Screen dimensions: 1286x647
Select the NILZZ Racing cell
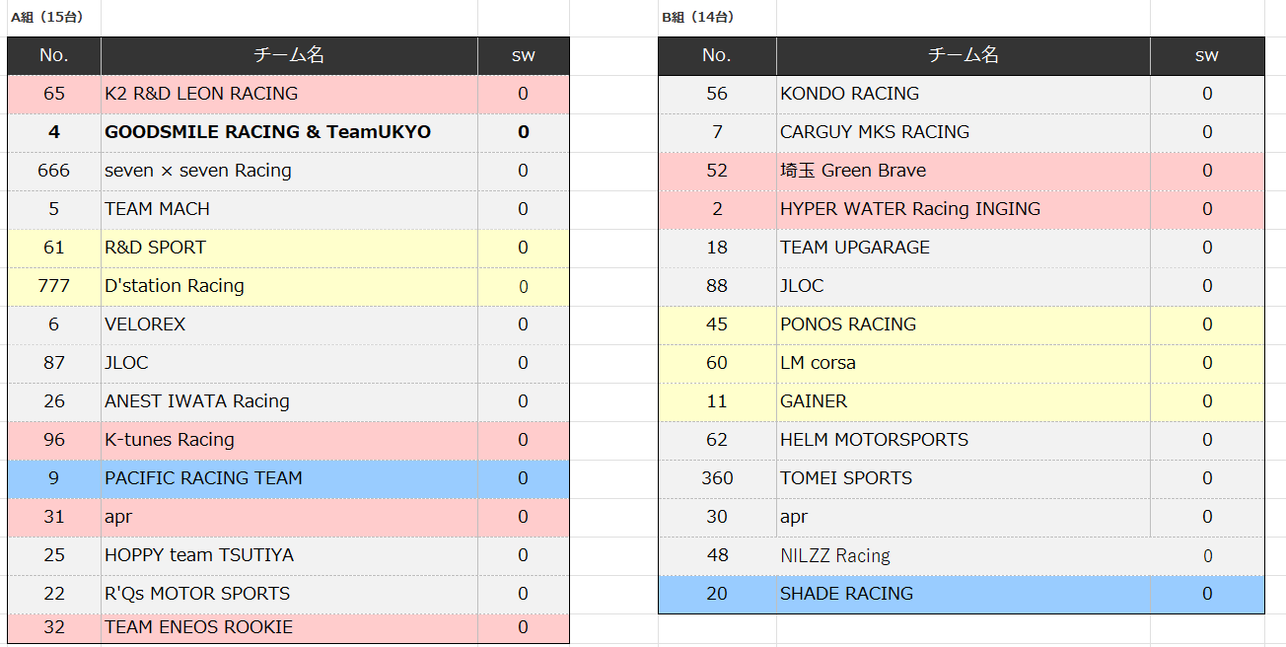pos(834,555)
